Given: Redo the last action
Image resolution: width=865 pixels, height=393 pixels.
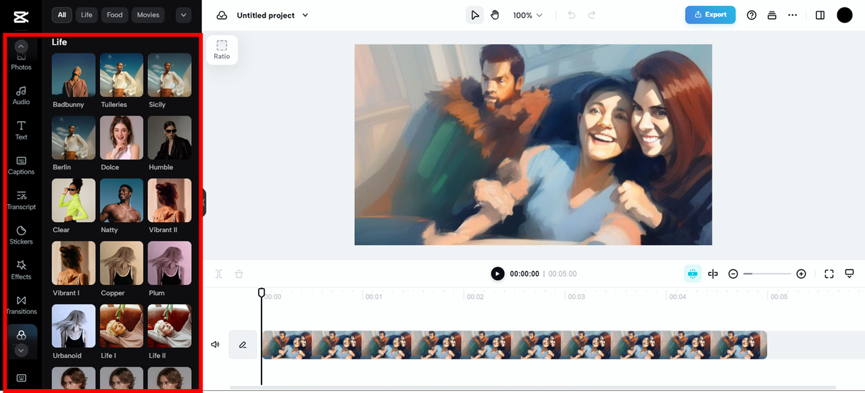Looking at the screenshot, I should point(592,15).
